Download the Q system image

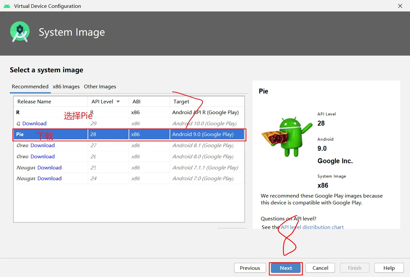34,124
